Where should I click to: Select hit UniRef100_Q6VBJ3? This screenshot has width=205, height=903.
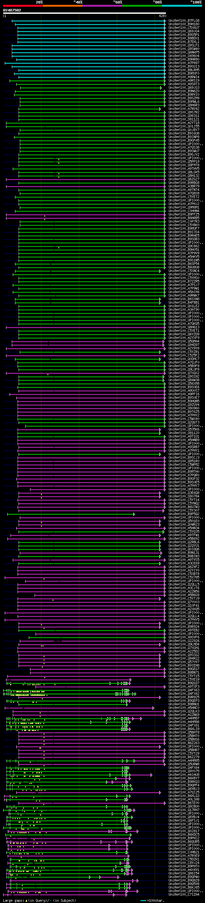(184, 789)
